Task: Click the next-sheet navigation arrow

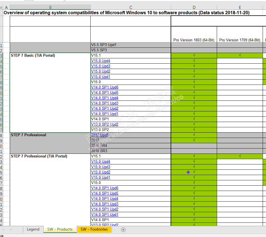Action: click(11, 229)
